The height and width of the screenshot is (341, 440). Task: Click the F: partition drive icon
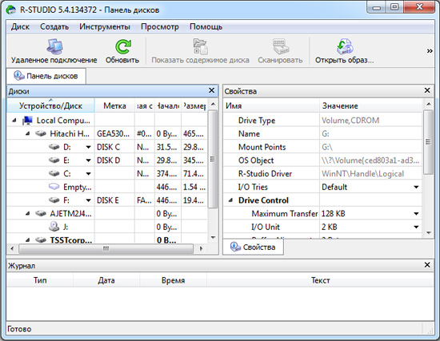tap(54, 200)
